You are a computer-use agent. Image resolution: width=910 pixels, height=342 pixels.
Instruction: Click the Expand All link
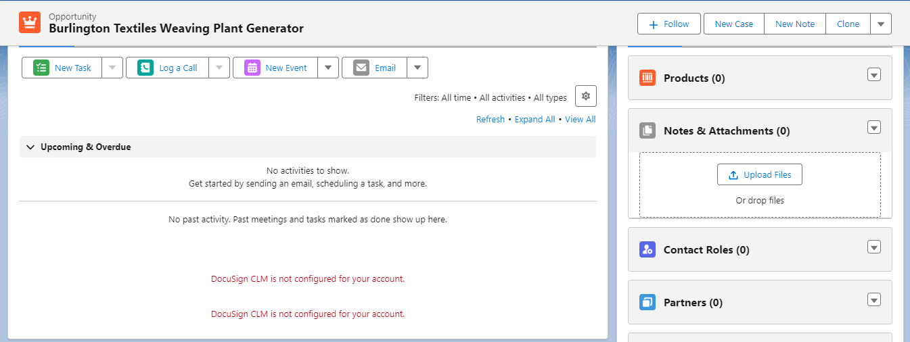click(x=534, y=119)
